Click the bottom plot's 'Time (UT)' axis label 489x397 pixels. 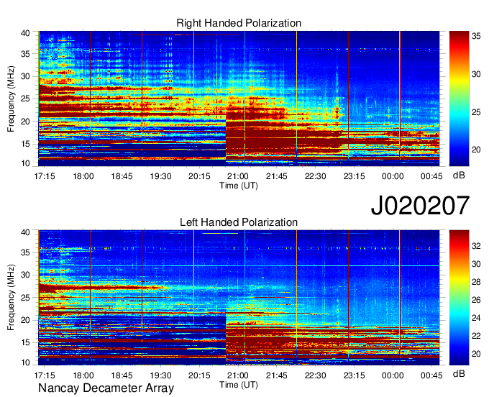pyautogui.click(x=239, y=385)
